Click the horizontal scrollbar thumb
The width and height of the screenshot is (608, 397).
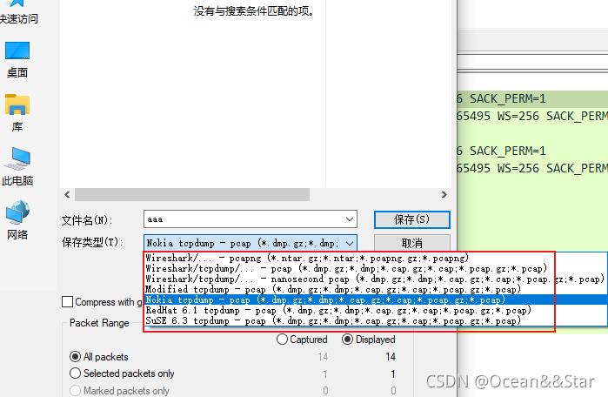click(x=192, y=194)
